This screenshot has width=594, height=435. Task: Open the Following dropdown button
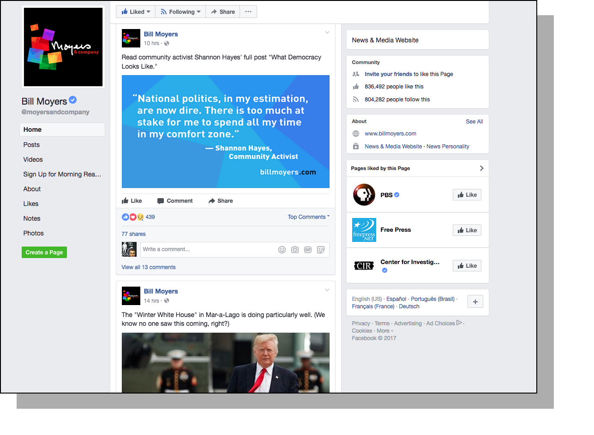click(180, 12)
